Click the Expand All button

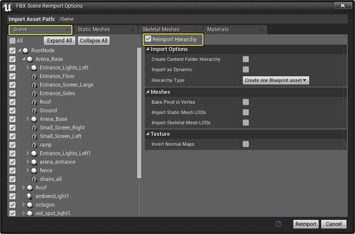click(59, 41)
